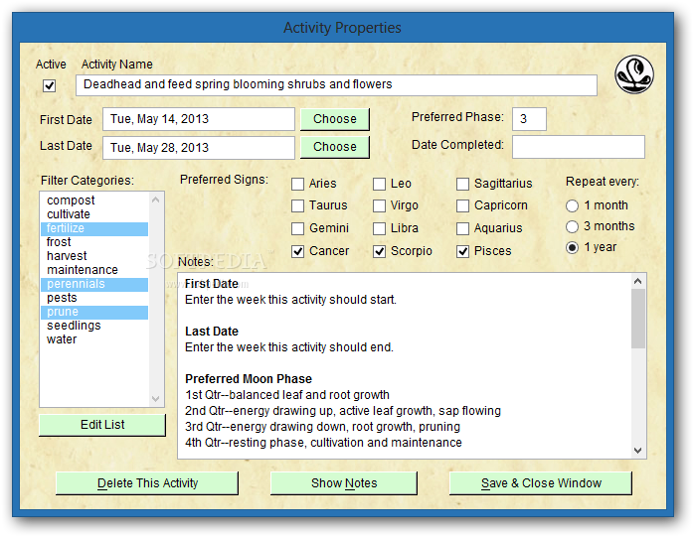Viewport: 694px width, 537px height.
Task: Deselect prune category
Action: (94, 312)
